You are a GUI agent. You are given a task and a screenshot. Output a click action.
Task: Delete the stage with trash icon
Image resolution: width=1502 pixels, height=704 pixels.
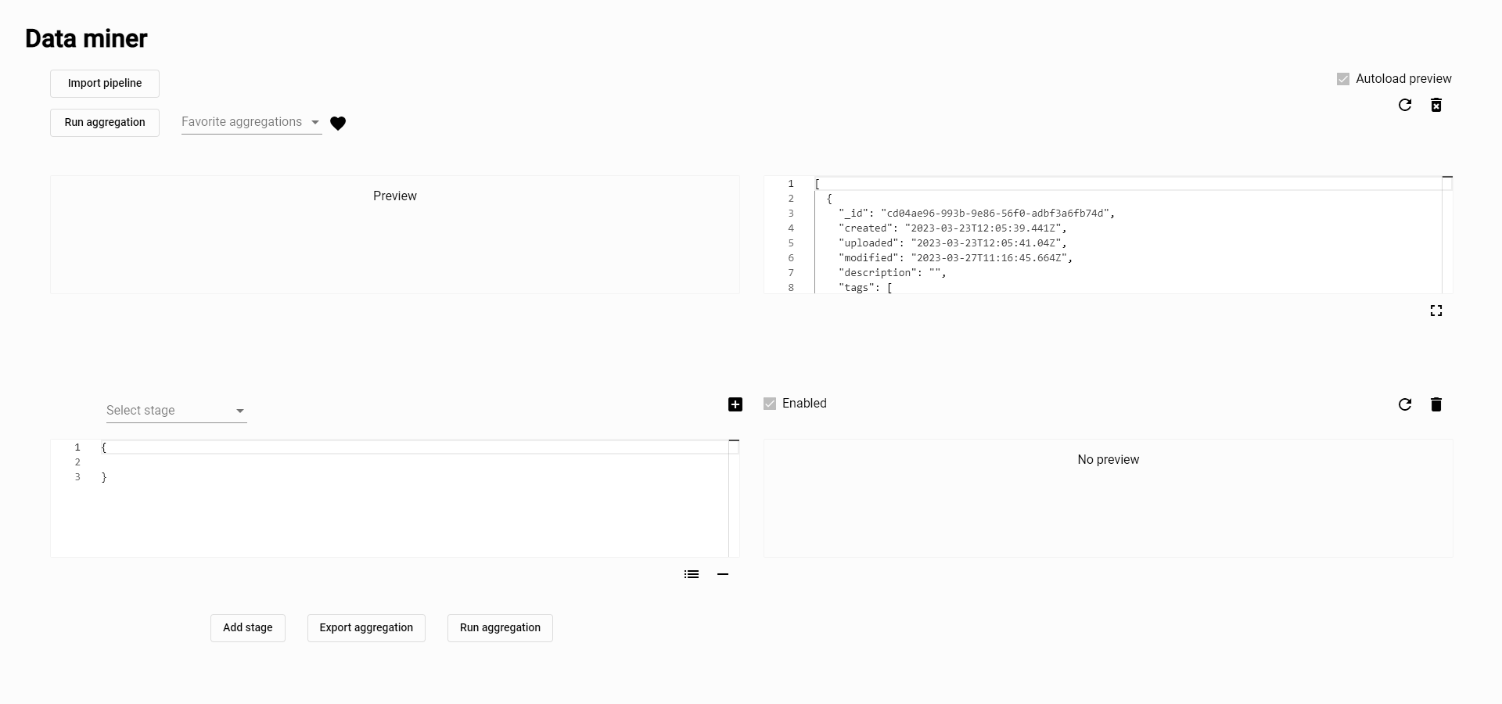[1436, 404]
